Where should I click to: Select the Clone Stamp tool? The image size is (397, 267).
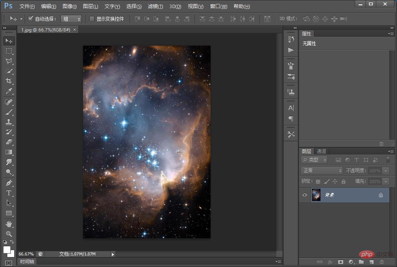tap(9, 122)
